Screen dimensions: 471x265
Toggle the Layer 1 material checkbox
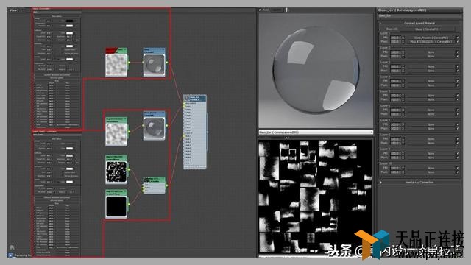click(x=458, y=38)
